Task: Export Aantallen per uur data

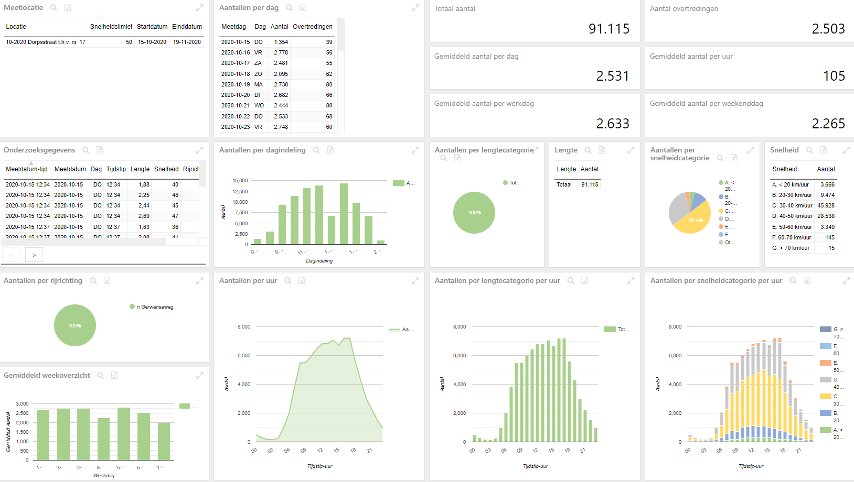Action: coord(302,281)
